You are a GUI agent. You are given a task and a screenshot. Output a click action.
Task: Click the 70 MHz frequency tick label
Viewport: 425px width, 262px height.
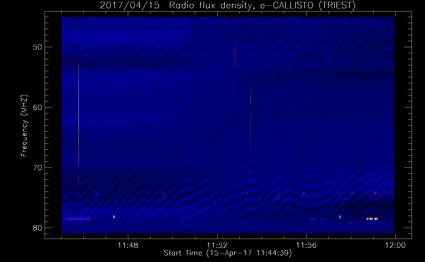point(38,168)
